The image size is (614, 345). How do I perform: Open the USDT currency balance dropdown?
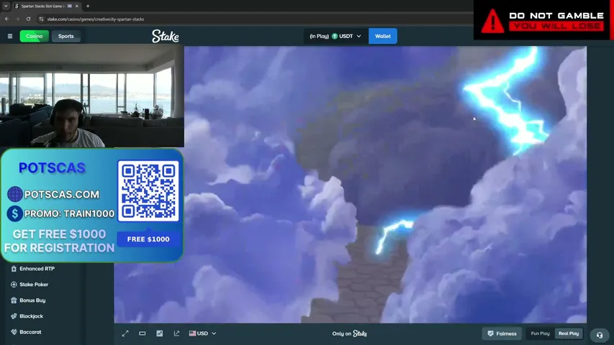click(335, 36)
